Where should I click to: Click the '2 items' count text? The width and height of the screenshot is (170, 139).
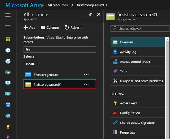pos(29,56)
